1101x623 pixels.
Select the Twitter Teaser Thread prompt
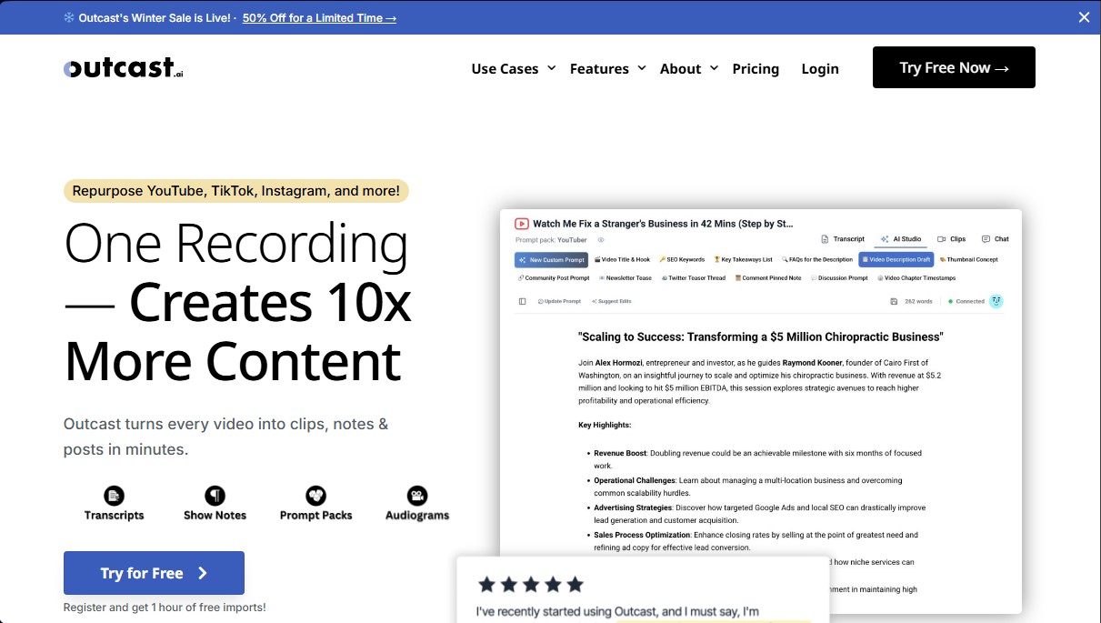point(694,278)
